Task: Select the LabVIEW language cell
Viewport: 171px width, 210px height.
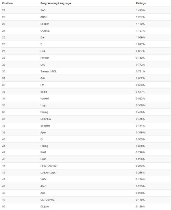Action: tap(46, 119)
